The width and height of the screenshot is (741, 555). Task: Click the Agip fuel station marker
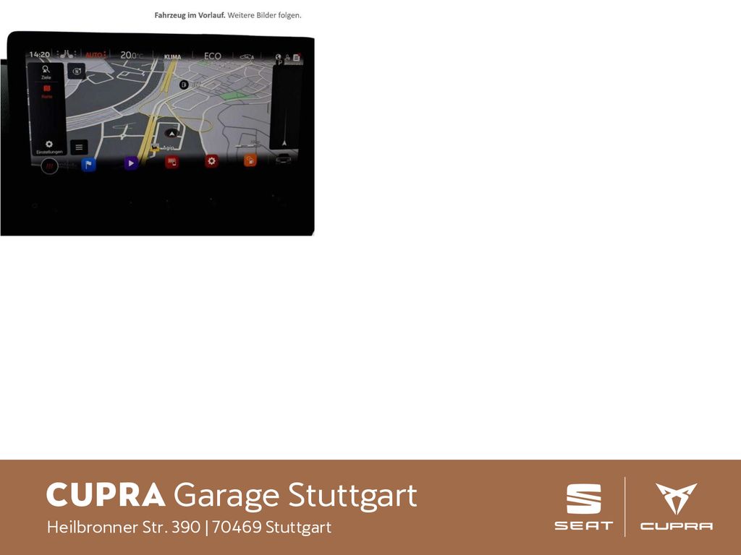pos(155,147)
